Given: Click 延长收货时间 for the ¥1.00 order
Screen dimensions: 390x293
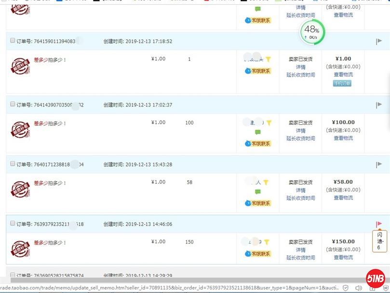Looking at the screenshot, I should pyautogui.click(x=300, y=74).
